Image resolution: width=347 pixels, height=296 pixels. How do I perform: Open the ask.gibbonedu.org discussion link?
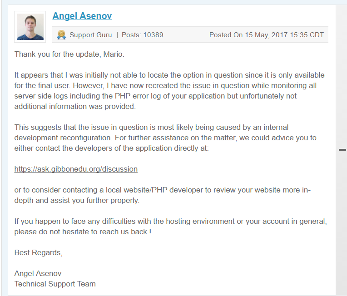point(76,169)
